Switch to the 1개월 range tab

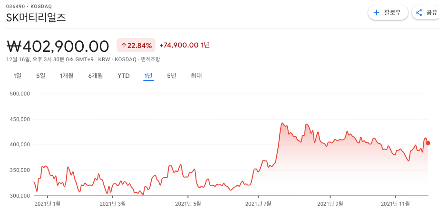pos(67,76)
